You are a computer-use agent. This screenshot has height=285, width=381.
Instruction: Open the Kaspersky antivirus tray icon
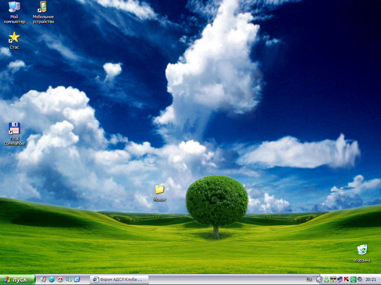[347, 279]
